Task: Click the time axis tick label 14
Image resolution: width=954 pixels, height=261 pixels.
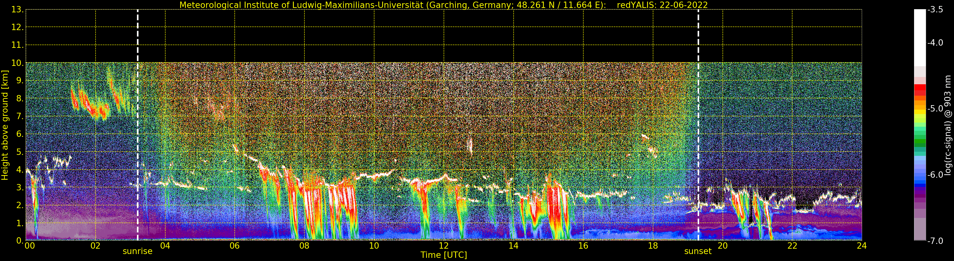Action: click(513, 245)
